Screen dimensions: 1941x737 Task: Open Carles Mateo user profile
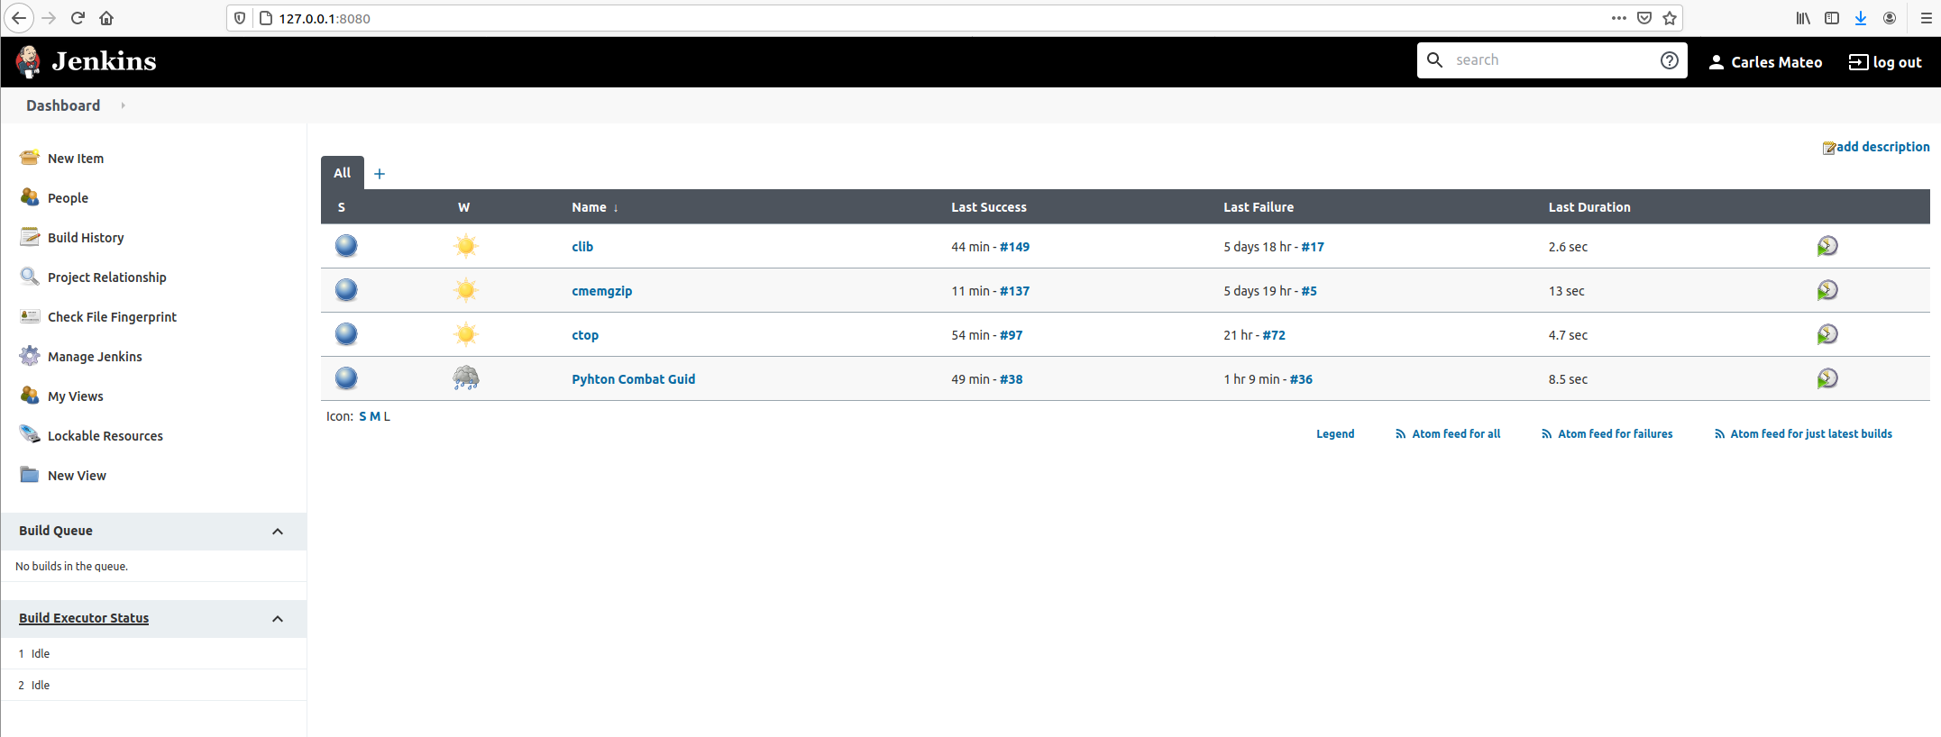[1765, 61]
